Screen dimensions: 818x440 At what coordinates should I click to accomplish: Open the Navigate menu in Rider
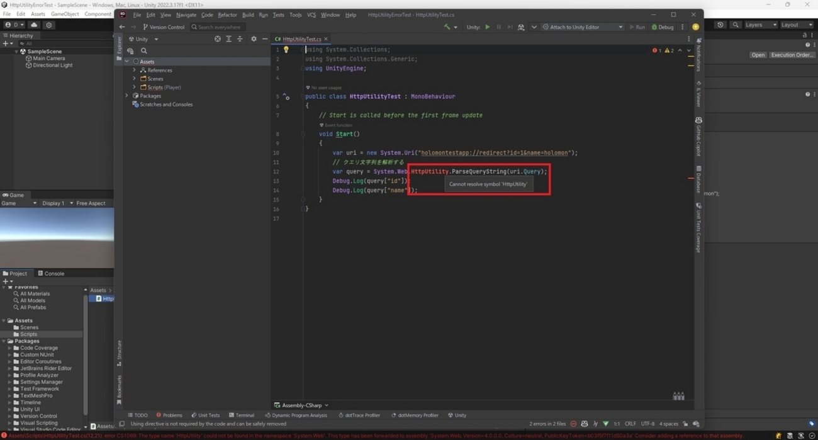click(186, 15)
